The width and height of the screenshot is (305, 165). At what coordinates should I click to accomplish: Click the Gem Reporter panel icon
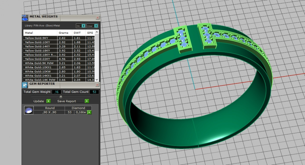(25, 85)
